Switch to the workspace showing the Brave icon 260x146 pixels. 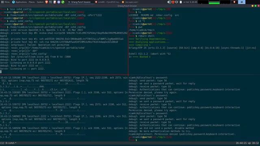click(234, 2)
